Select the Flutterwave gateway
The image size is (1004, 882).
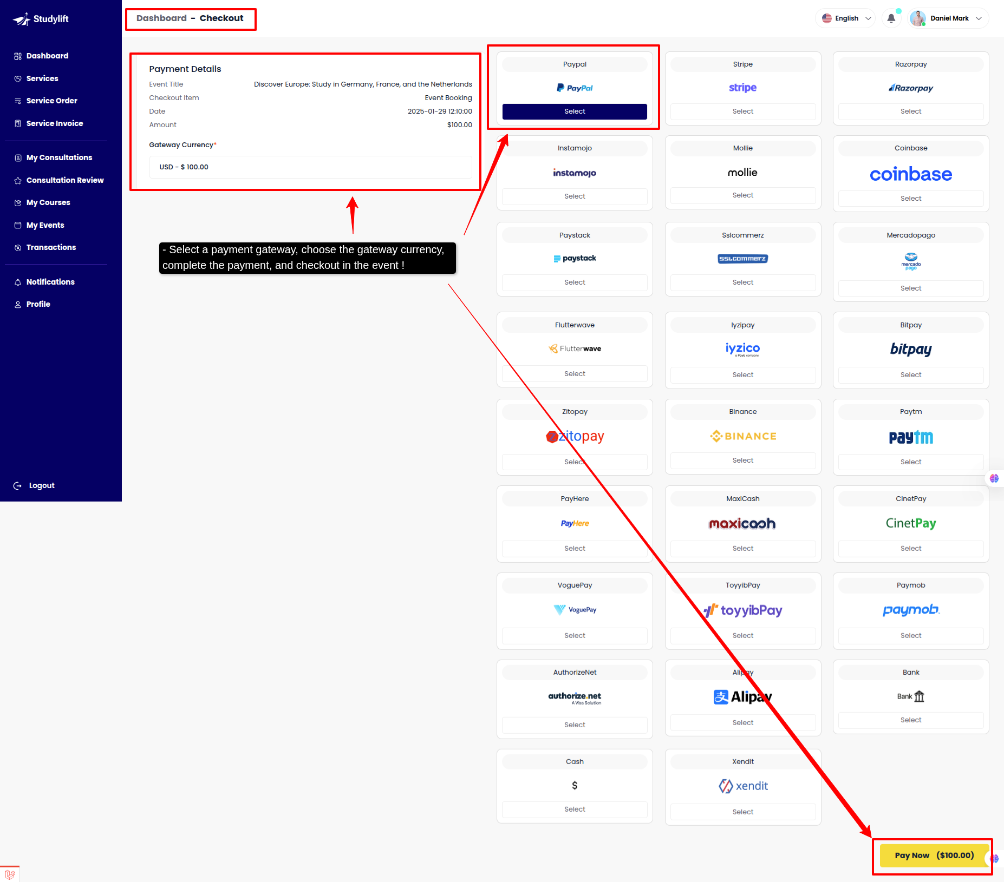[575, 374]
